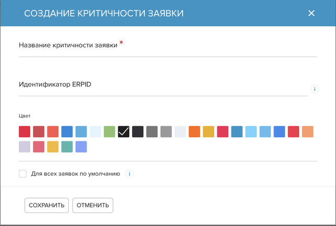Pick the green color swatch
Image resolution: width=336 pixels, height=226 pixels.
pos(110,131)
